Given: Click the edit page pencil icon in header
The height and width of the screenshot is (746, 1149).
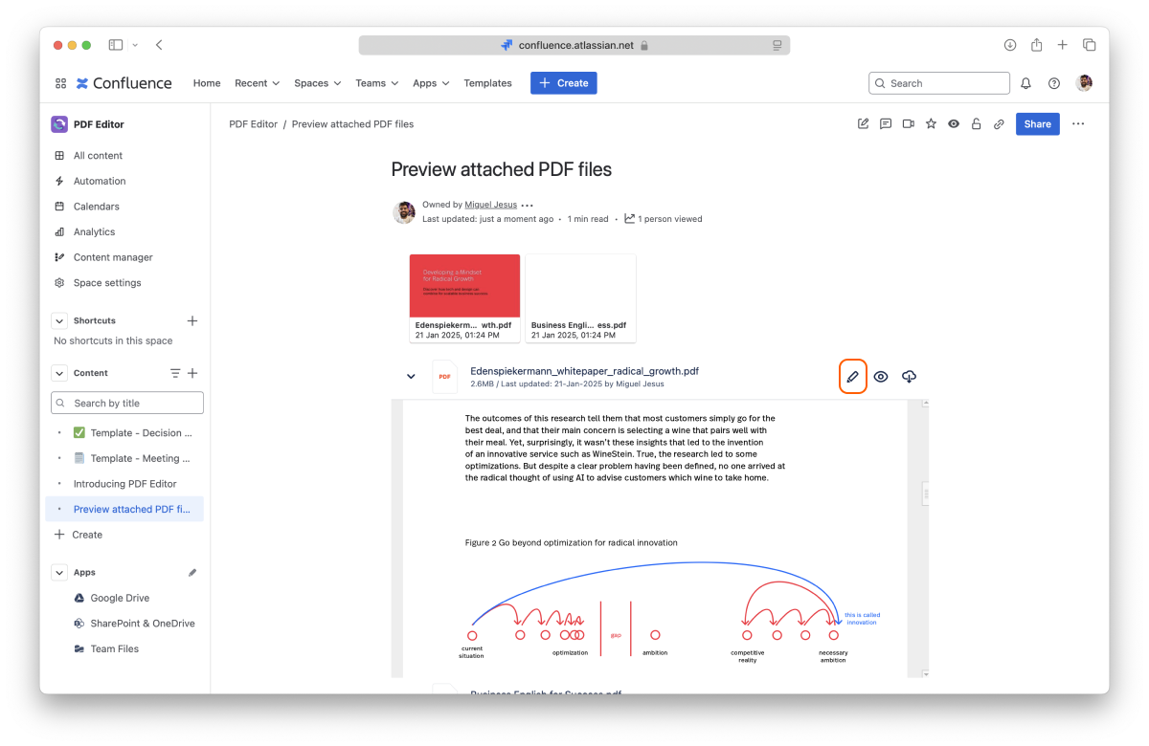Looking at the screenshot, I should pos(863,123).
